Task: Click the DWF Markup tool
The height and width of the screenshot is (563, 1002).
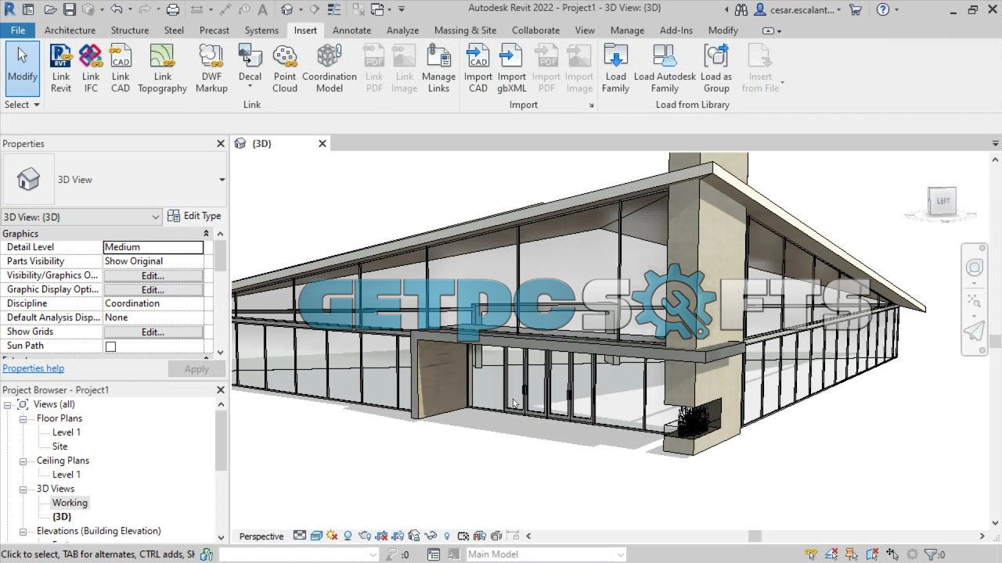Action: 211,69
